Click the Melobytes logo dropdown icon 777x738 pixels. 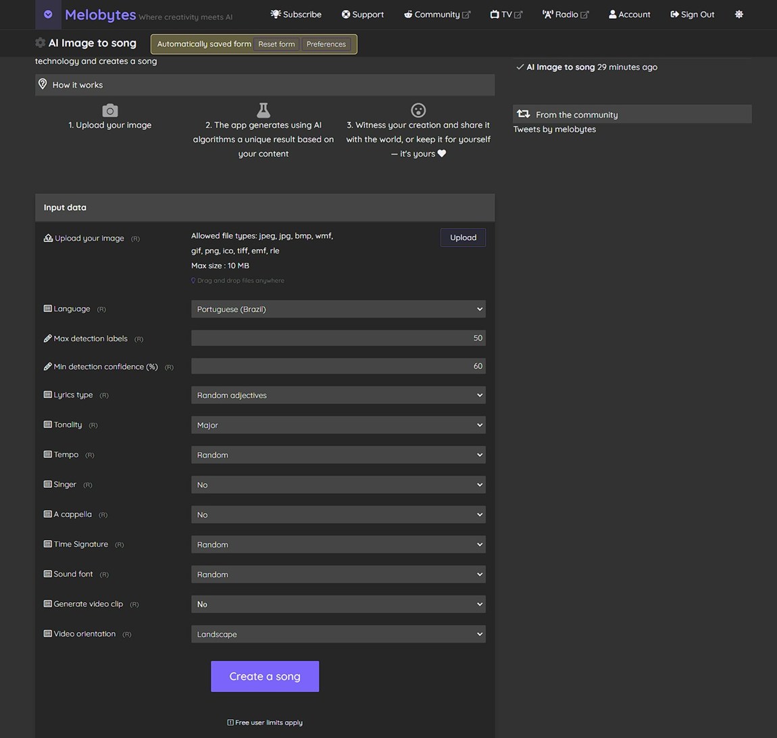click(48, 14)
